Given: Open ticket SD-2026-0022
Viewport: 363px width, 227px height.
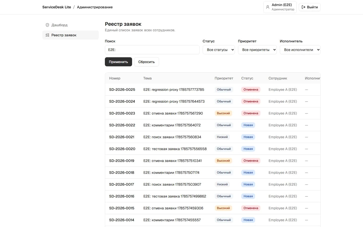Looking at the screenshot, I should pyautogui.click(x=122, y=125).
